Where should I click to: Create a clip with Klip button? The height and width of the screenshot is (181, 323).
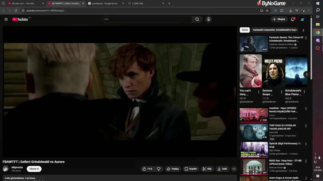click(207, 169)
